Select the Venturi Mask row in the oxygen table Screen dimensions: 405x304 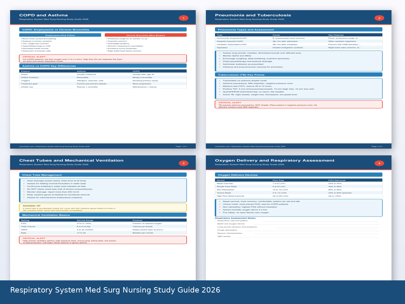pos(298,193)
